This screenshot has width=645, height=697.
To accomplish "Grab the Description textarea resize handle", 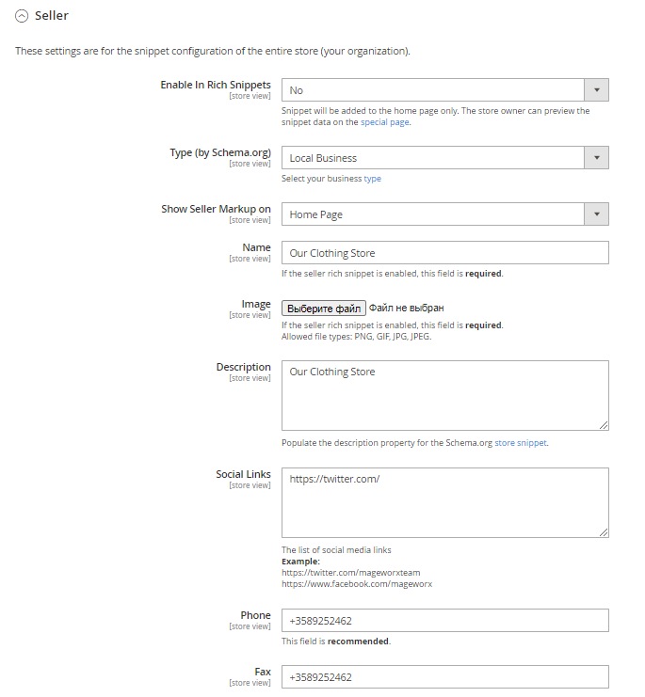I will [603, 424].
